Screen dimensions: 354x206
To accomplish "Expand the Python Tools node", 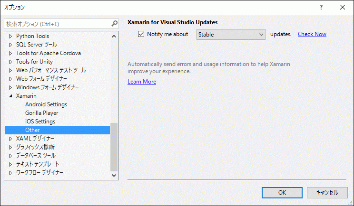I will [x=10, y=36].
